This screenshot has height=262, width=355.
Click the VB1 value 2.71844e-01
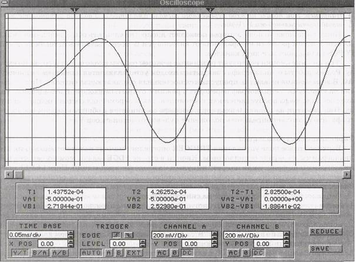tap(64, 206)
